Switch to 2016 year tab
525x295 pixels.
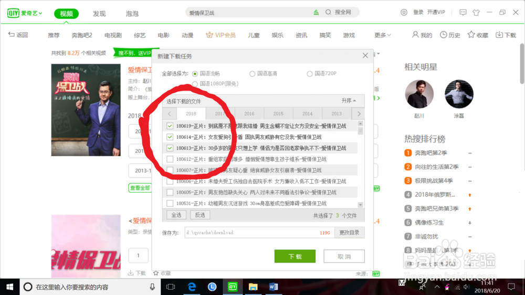249,114
